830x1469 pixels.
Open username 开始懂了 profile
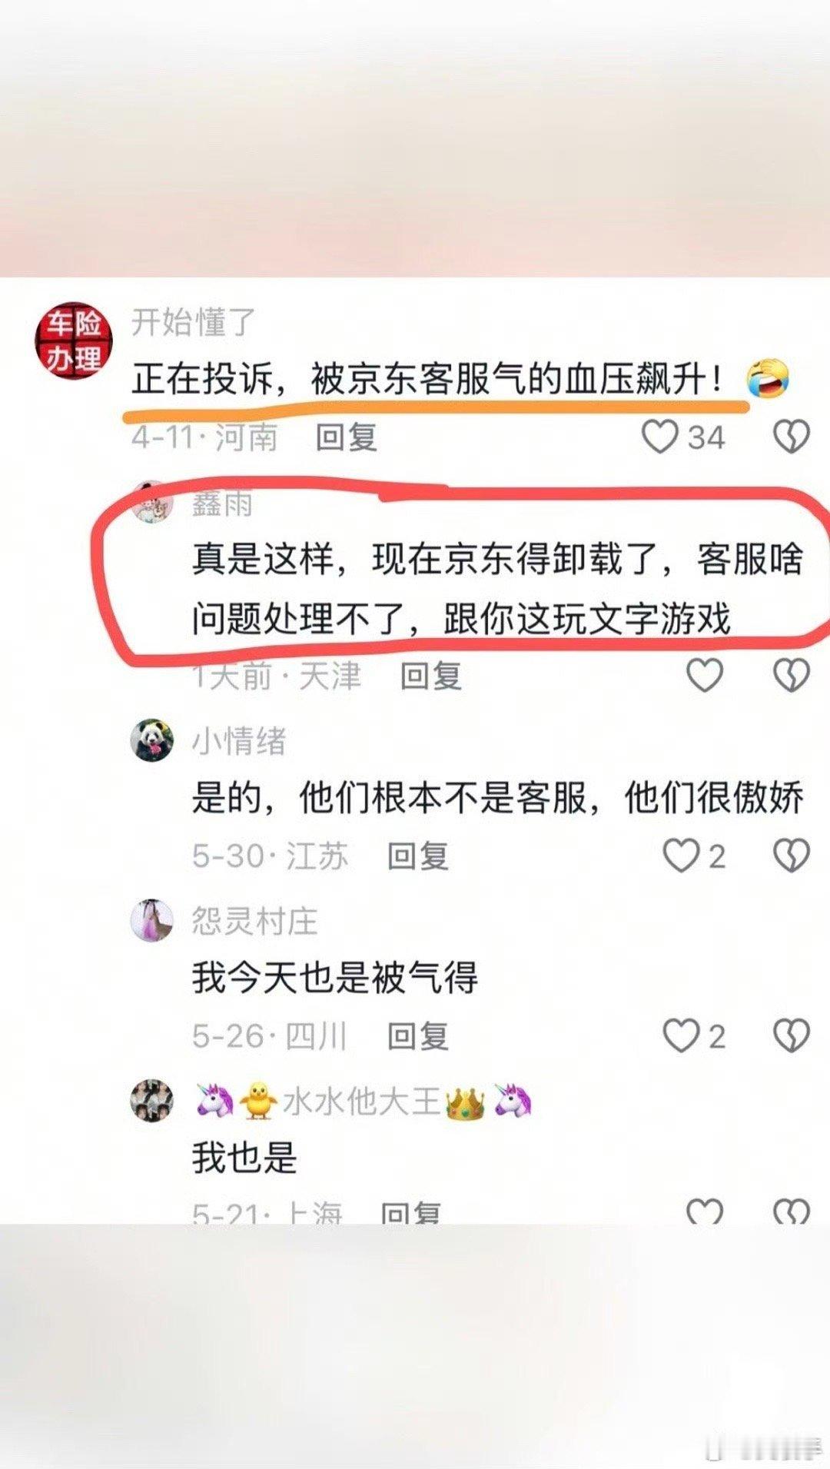[193, 321]
